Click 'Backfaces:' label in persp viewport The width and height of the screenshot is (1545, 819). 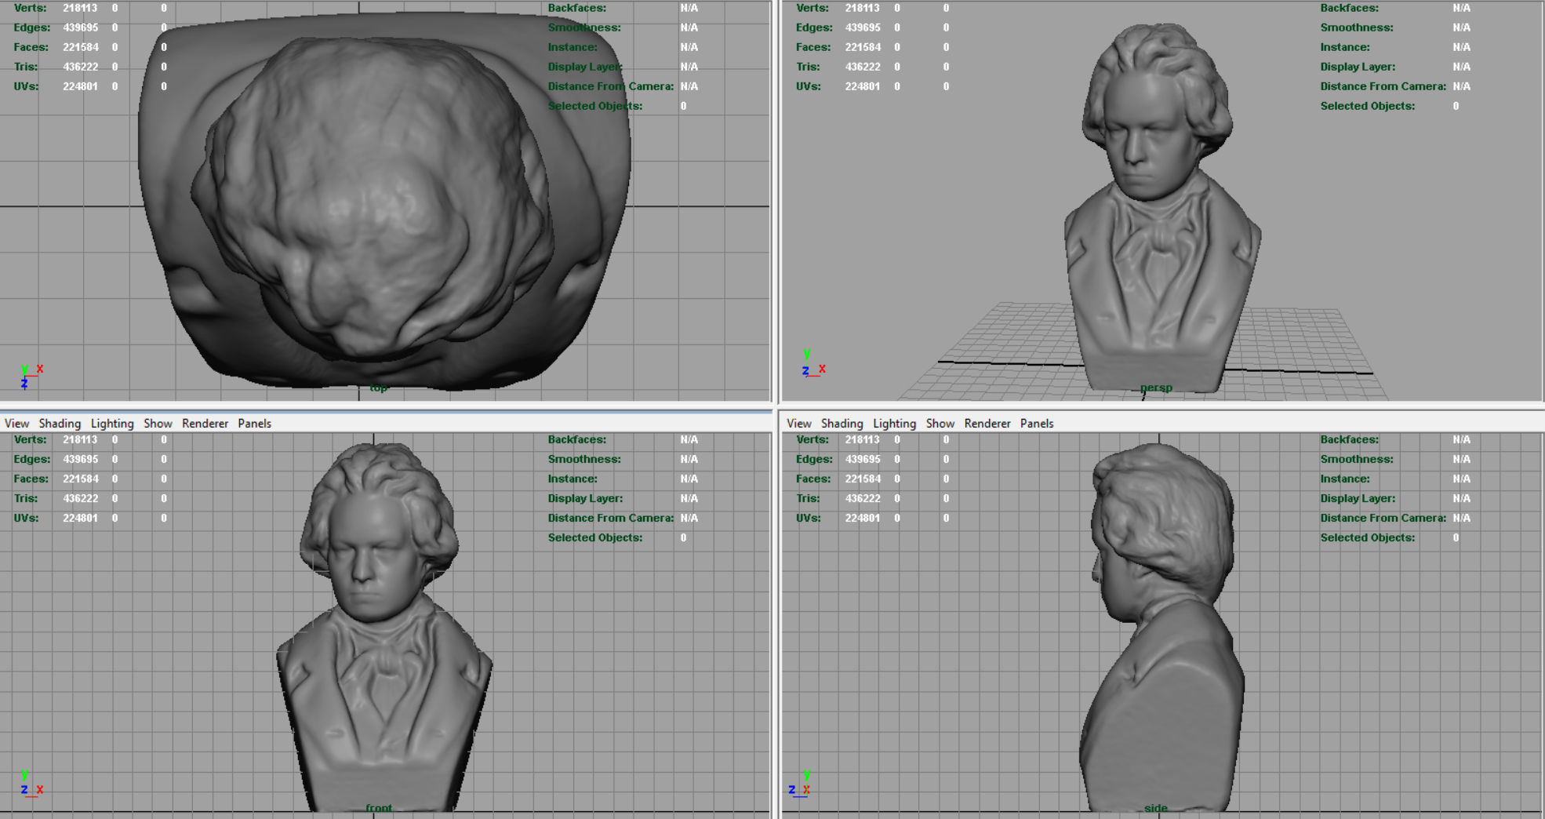click(1349, 8)
